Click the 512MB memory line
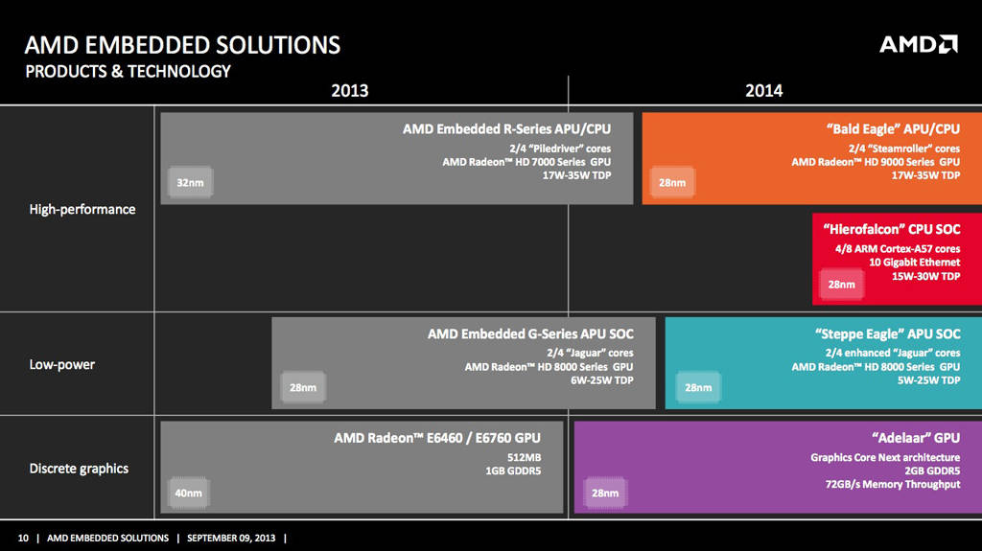 525,458
